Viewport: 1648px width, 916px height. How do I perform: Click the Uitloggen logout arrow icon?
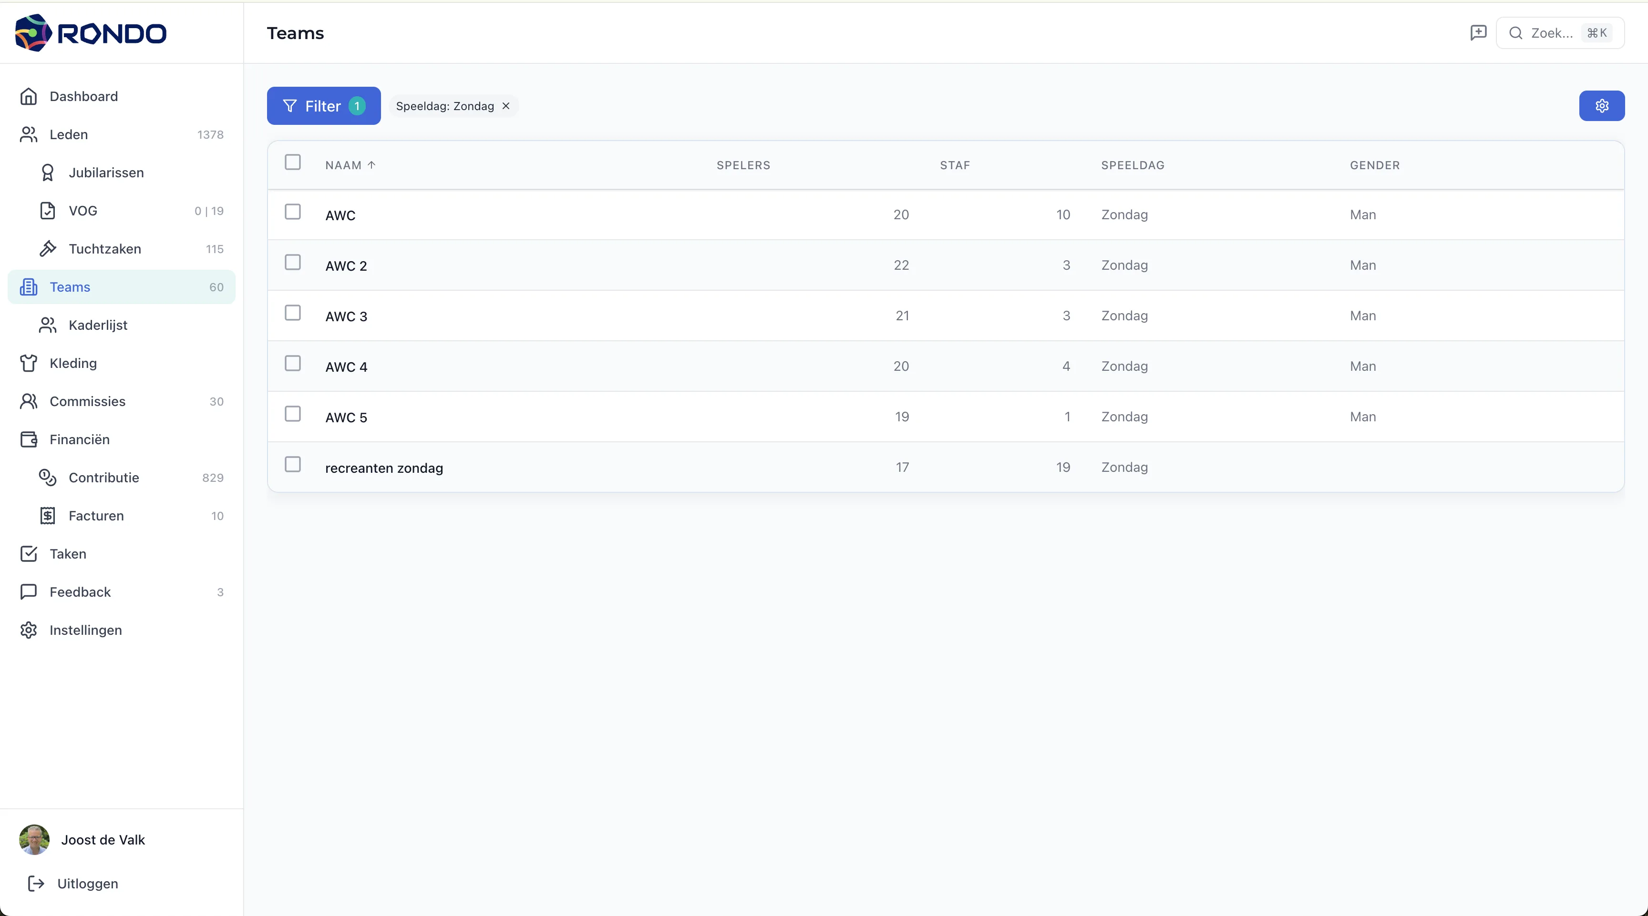(x=36, y=884)
